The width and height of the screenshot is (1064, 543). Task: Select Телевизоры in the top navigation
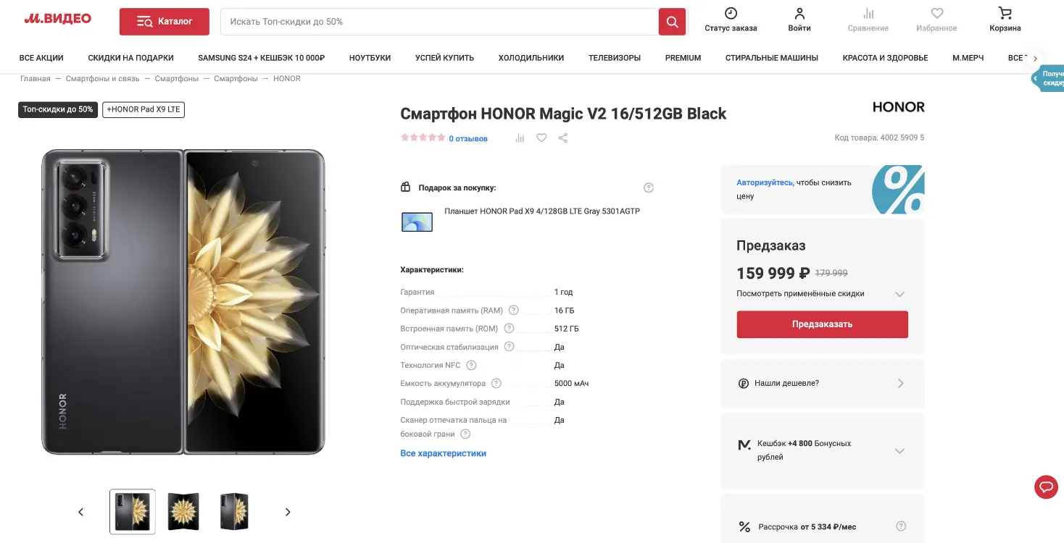[615, 58]
